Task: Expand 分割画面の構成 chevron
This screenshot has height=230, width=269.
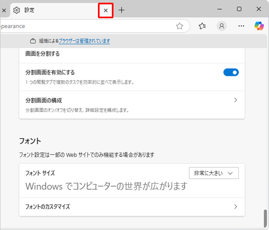Action: point(236,100)
